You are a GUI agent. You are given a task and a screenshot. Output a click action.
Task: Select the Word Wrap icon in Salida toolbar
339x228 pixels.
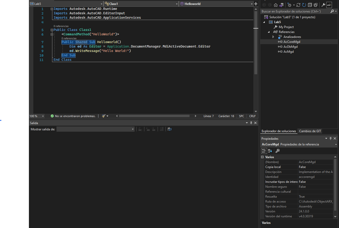coord(169,129)
